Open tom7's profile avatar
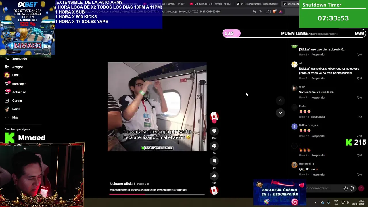Screen dimensions: 368x207 click(294, 88)
